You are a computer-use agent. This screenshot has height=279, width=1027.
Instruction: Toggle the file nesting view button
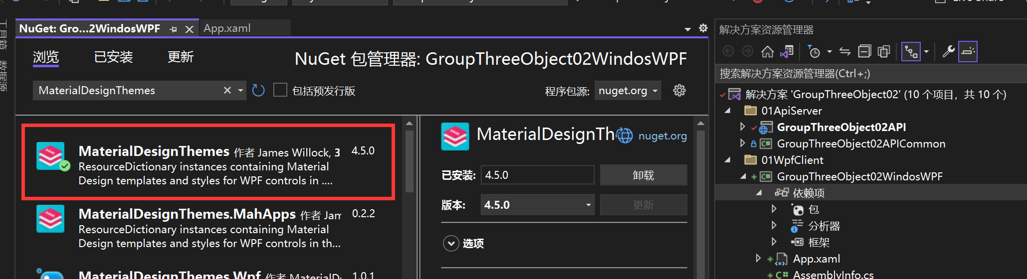[x=911, y=51]
